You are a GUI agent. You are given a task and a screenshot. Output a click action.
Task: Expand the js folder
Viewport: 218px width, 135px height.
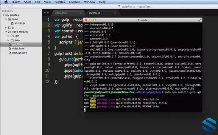click(6, 28)
